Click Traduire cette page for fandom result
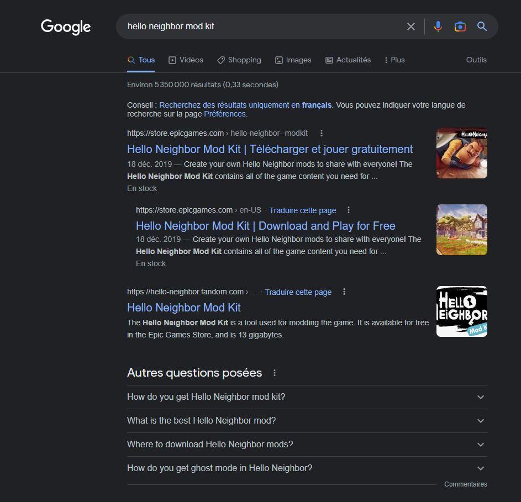This screenshot has height=502, width=521. [x=298, y=292]
